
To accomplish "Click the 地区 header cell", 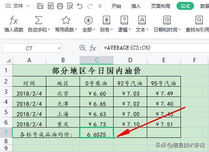I will pyautogui.click(x=63, y=82).
